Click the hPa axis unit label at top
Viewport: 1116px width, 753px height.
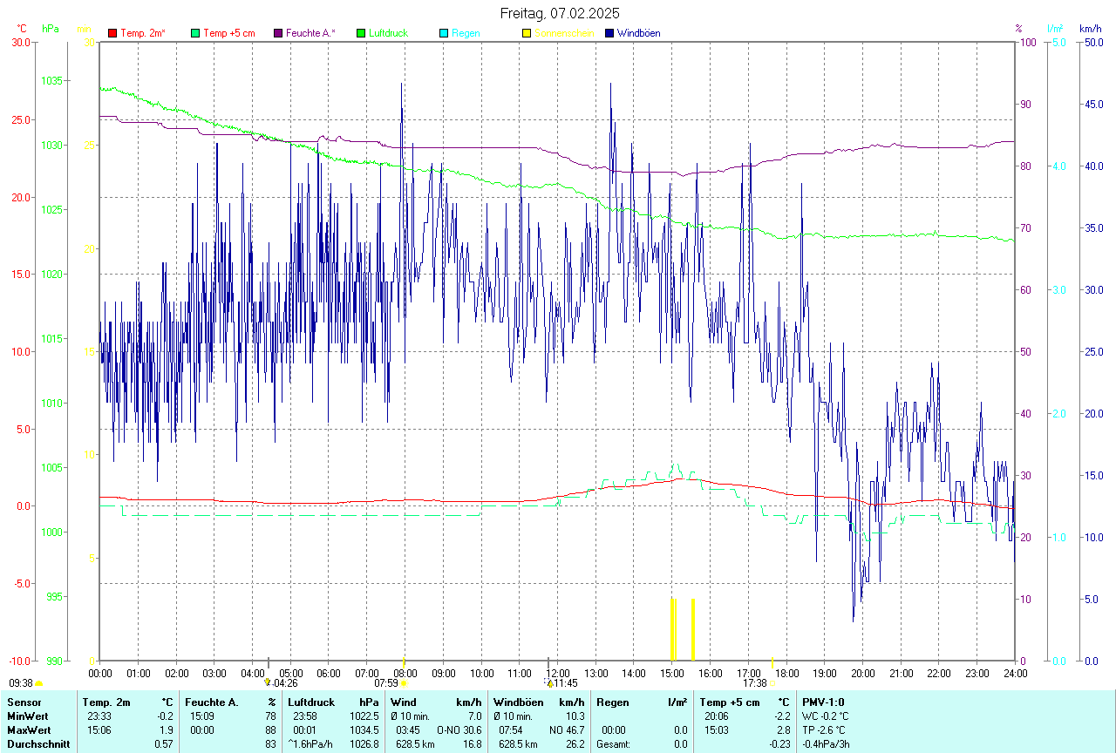pos(51,29)
